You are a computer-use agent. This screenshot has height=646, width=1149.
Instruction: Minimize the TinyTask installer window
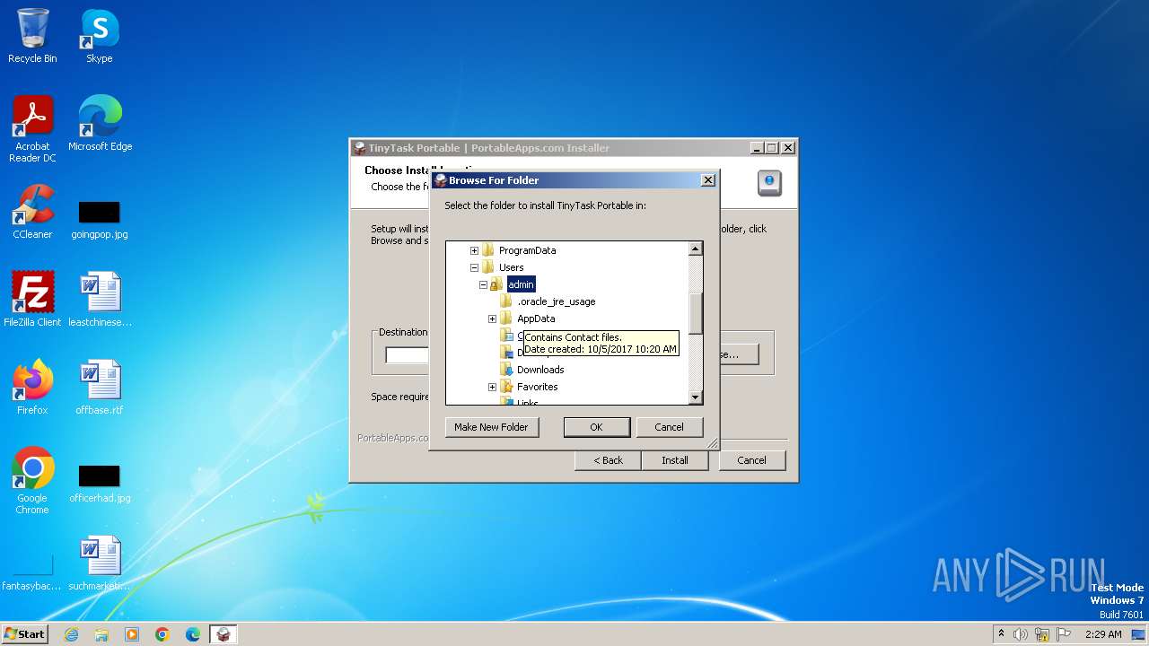[x=757, y=148]
